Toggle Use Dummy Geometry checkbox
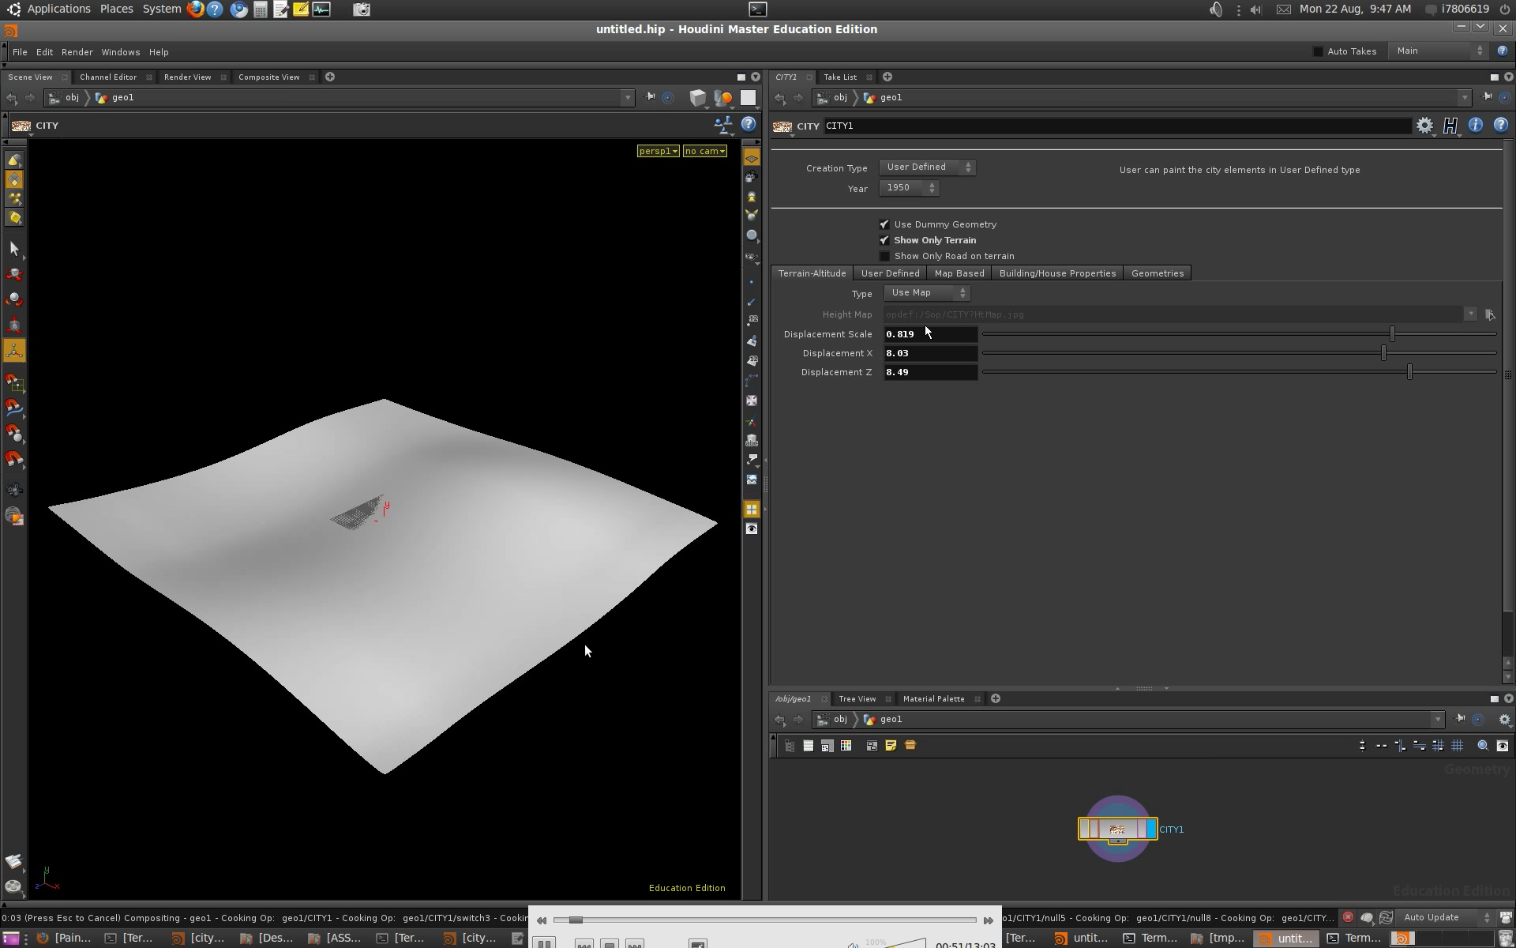This screenshot has width=1516, height=948. [884, 224]
